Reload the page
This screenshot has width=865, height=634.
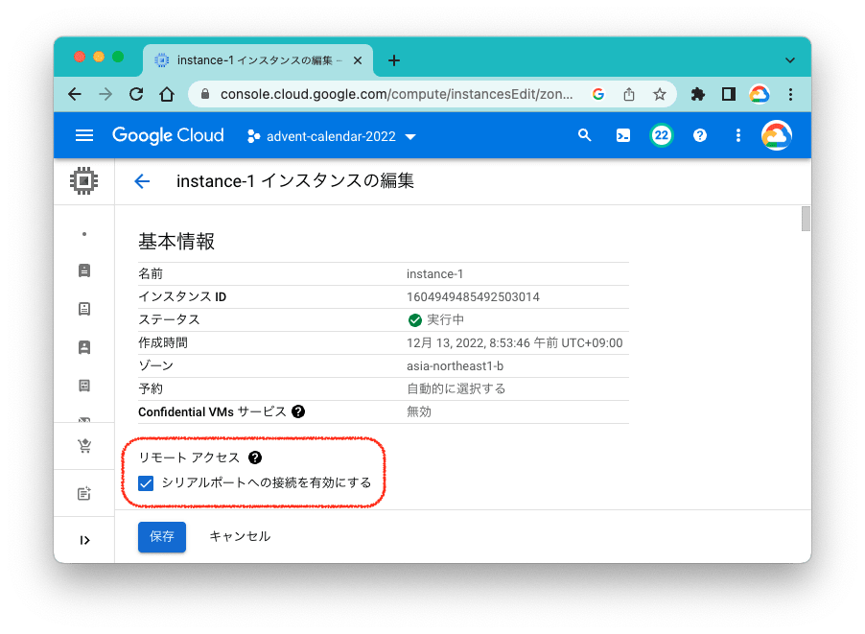click(136, 94)
